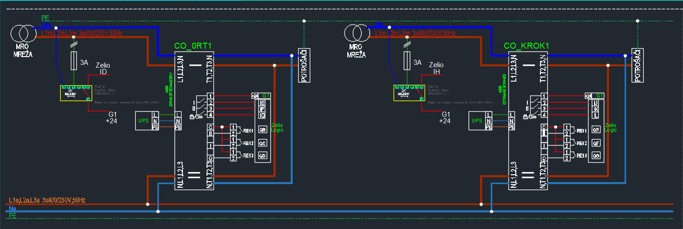This screenshot has width=683, height=229.
Task: Click the right UPS block next to CO_KROK1
Action: (x=477, y=121)
